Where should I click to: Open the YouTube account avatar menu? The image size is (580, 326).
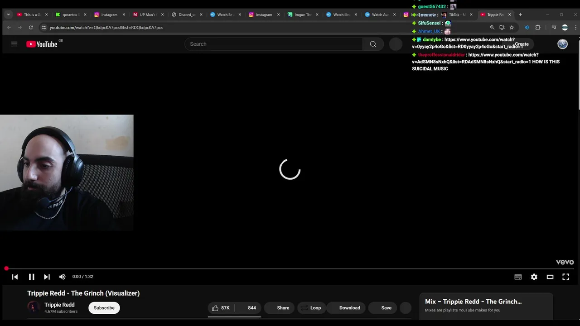click(x=562, y=44)
